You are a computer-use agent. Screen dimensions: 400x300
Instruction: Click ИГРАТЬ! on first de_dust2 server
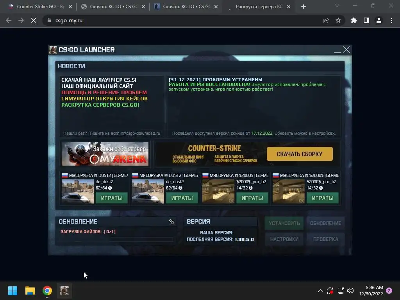click(111, 198)
